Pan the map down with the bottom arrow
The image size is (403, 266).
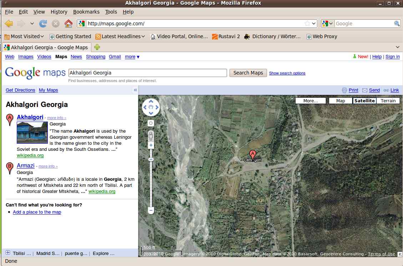tap(151, 113)
